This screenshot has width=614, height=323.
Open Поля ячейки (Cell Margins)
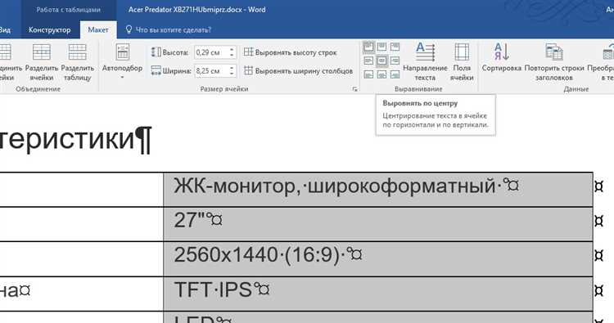pyautogui.click(x=462, y=62)
